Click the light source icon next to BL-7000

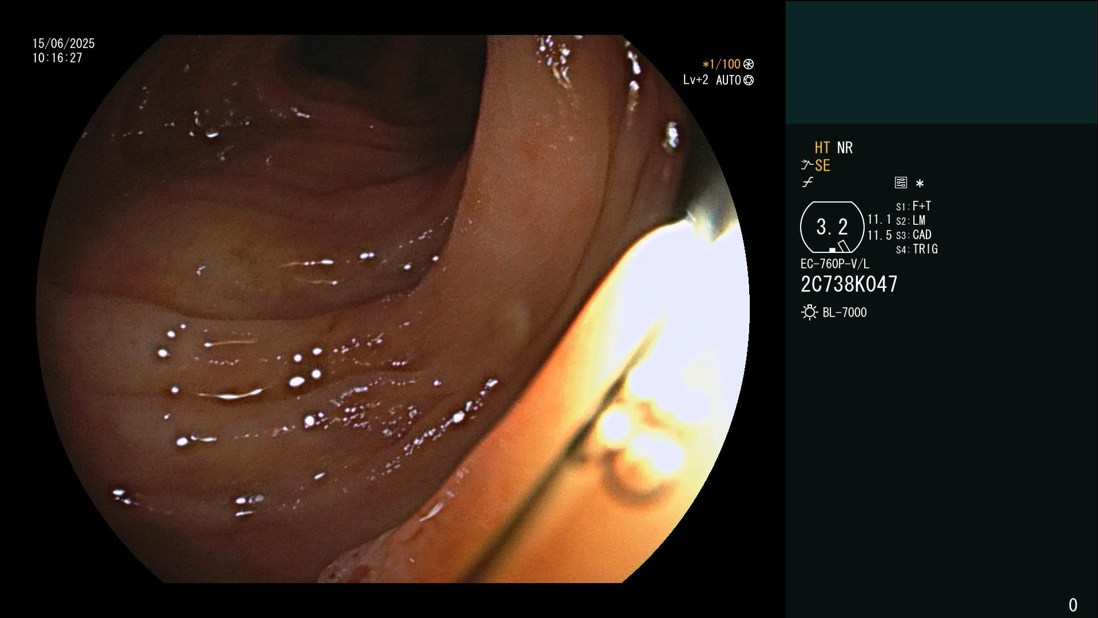point(810,312)
